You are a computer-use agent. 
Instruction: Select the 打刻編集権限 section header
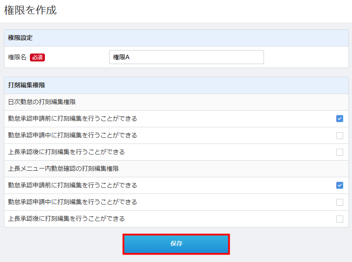point(26,85)
